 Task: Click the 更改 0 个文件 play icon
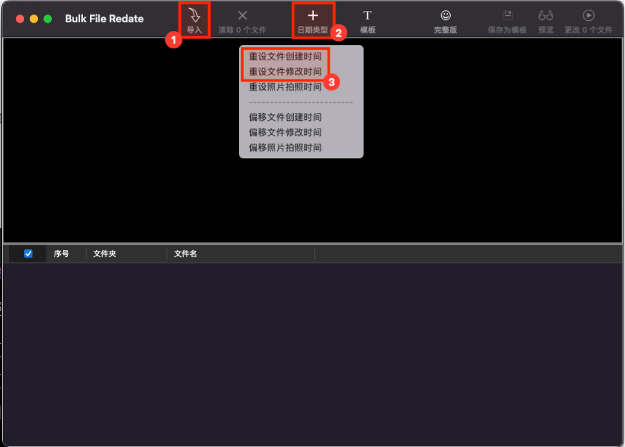(x=588, y=15)
